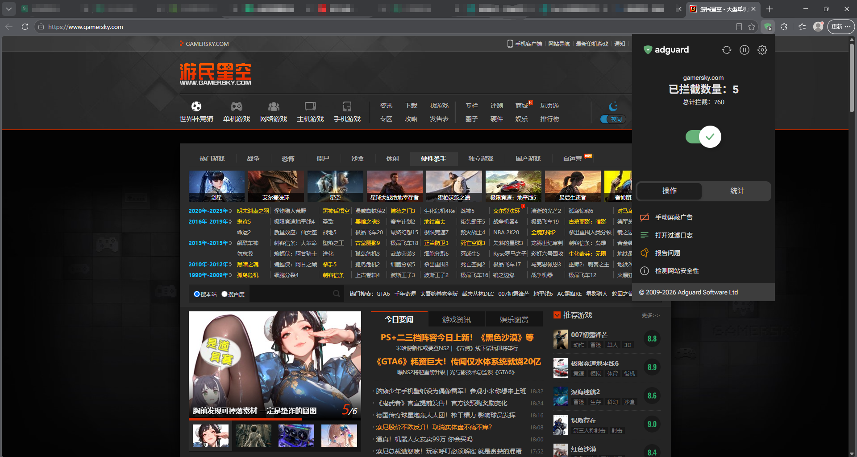The image size is (857, 457).
Task: Select the 搜百度 radio button
Action: coord(225,294)
